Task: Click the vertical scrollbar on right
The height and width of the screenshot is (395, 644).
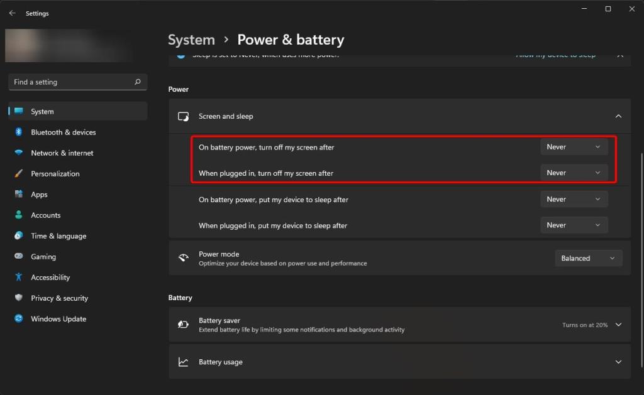Action: point(641,261)
